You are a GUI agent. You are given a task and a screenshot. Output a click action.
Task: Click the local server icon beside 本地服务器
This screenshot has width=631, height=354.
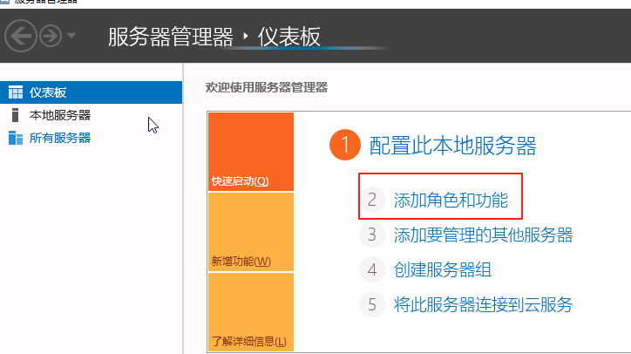click(16, 115)
